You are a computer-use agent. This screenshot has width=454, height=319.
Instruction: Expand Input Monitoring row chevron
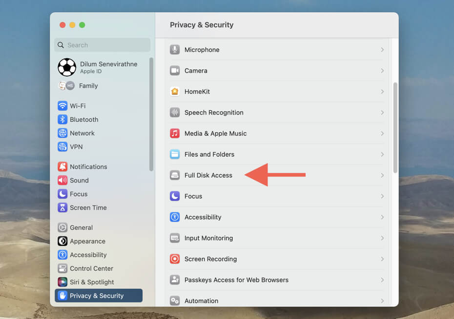pyautogui.click(x=382, y=238)
